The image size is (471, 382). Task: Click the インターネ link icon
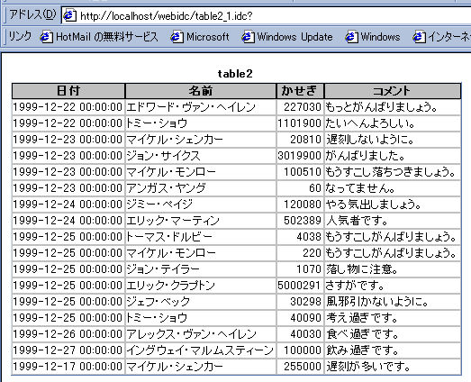coord(419,37)
